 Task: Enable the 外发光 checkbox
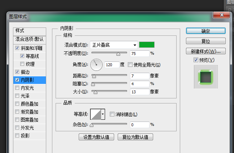[x=17, y=128]
